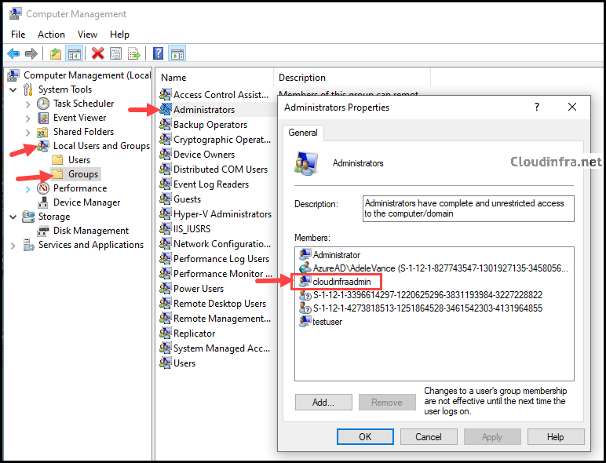
Task: Toggle the Show/Hide Action Pane icon
Action: point(177,53)
